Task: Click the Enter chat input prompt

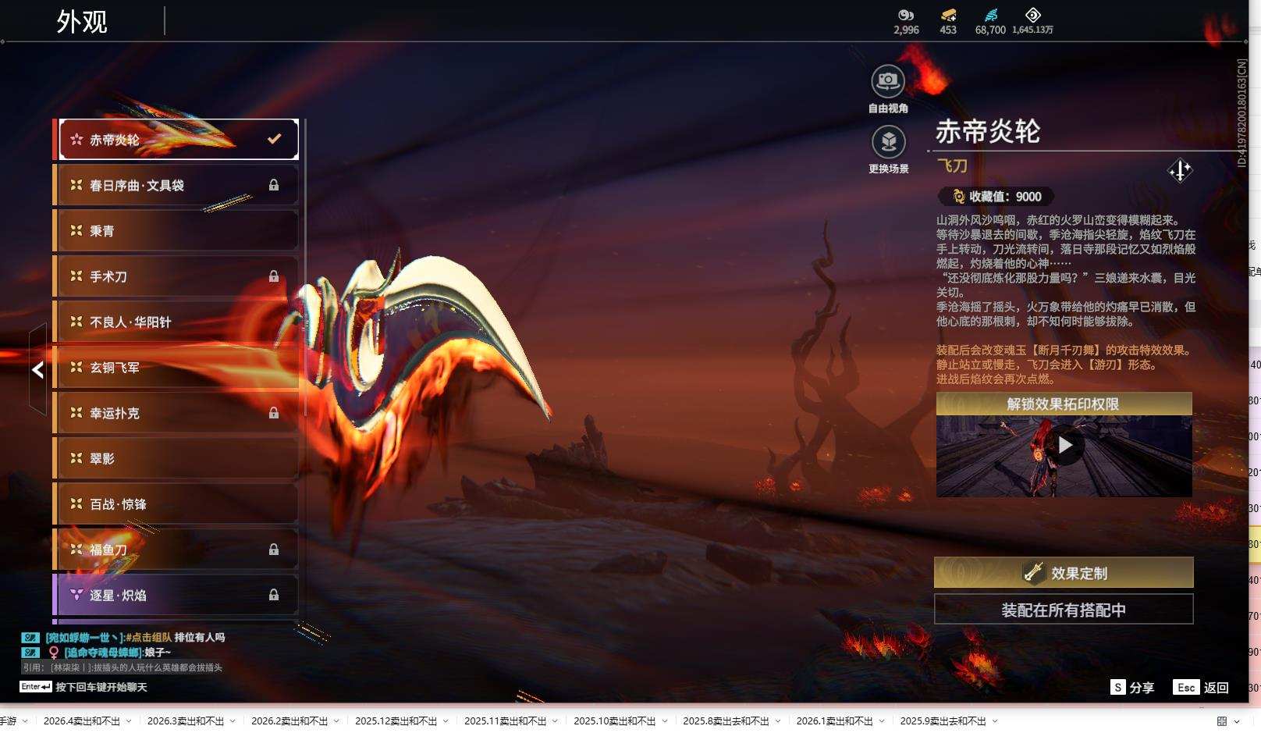Action: pos(83,687)
